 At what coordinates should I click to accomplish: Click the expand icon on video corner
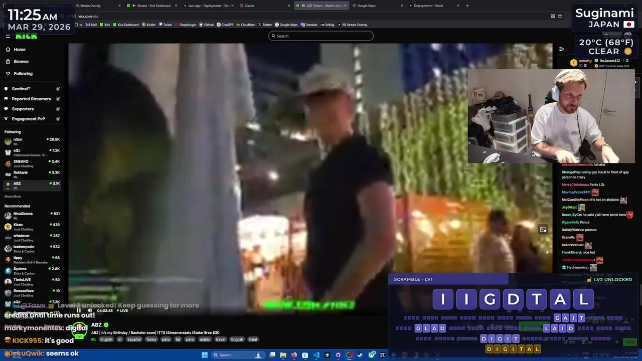(x=543, y=229)
